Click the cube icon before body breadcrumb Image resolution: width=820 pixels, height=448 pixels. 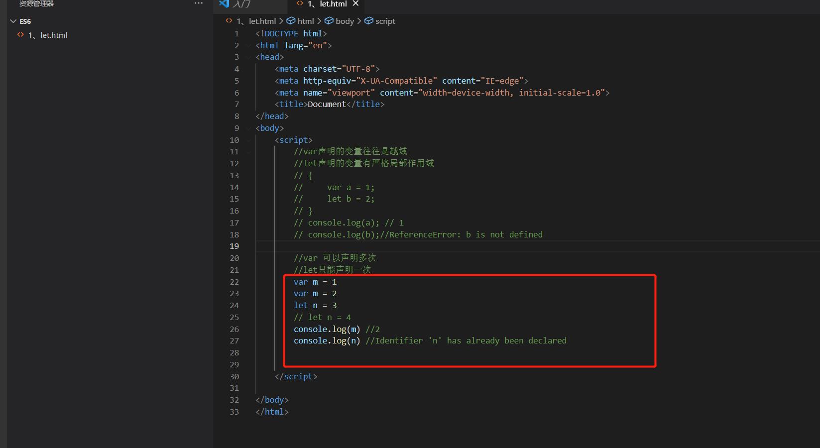pyautogui.click(x=329, y=21)
